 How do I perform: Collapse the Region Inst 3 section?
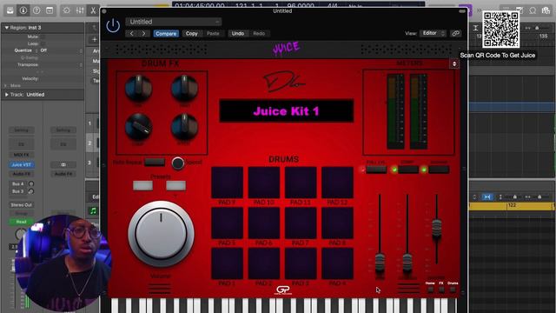[x=6, y=27]
